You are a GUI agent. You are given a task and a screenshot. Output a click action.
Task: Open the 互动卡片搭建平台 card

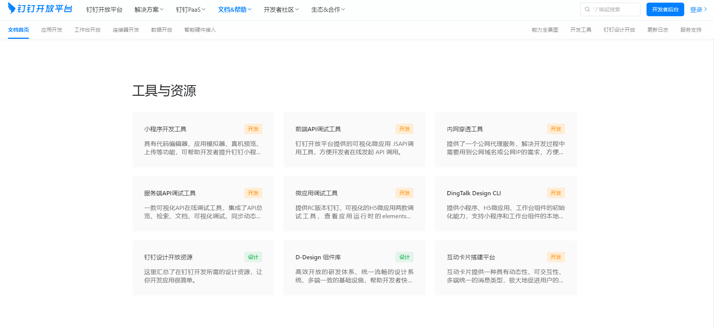[x=506, y=268]
